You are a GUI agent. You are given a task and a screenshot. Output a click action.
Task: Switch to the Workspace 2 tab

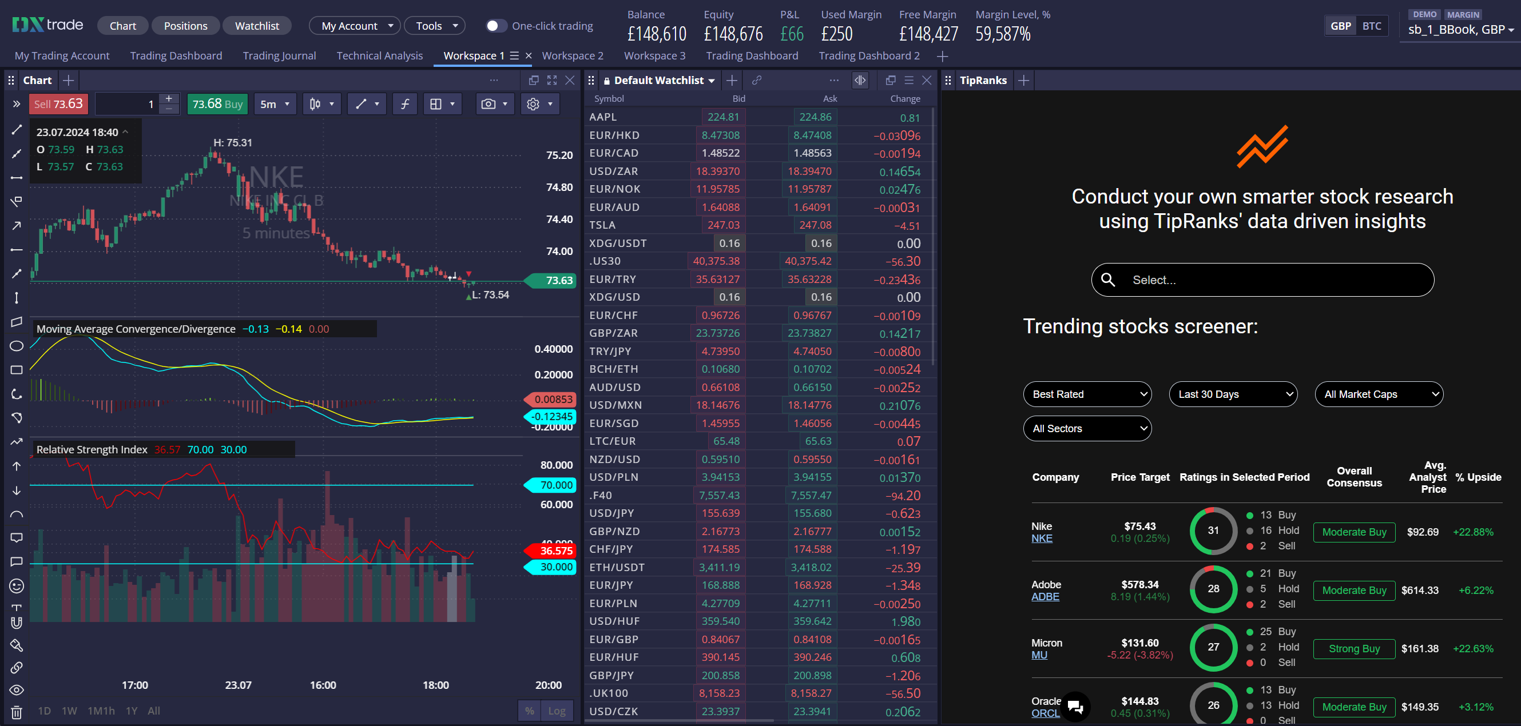(x=572, y=55)
